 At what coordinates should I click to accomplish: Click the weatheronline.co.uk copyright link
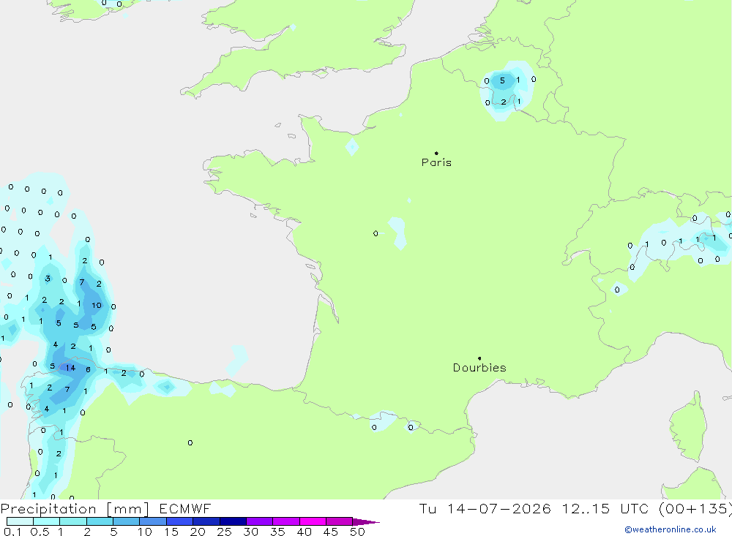click(x=671, y=529)
